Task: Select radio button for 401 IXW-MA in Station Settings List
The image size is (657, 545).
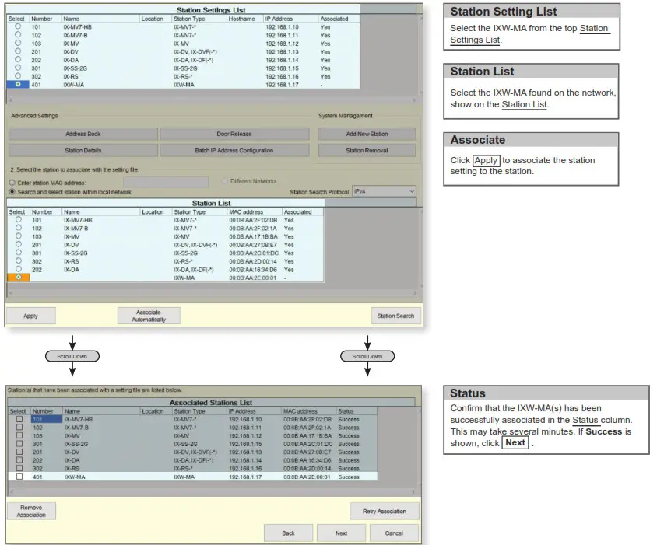Action: tap(18, 84)
